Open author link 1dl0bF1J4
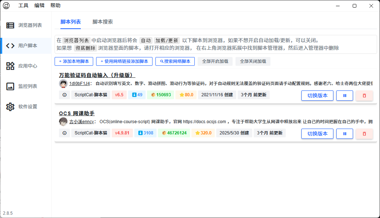380x218 pixels. point(79,84)
